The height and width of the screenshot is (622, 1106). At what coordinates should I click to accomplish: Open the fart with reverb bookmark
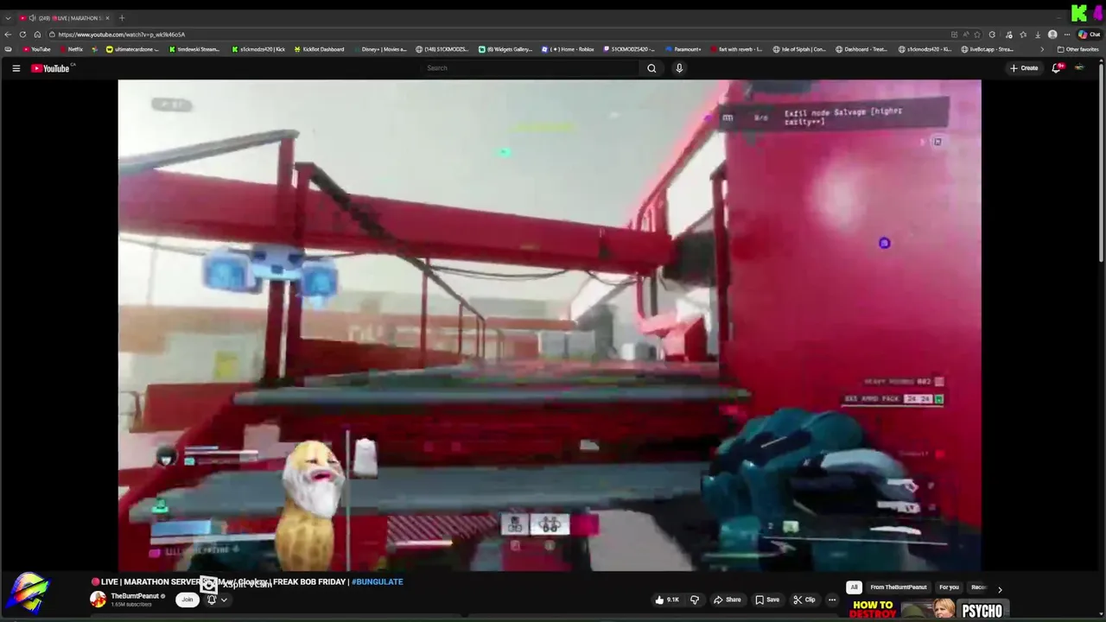[736, 49]
